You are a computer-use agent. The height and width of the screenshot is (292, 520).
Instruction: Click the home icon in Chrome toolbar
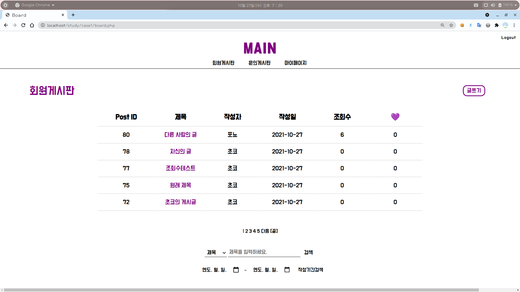(x=32, y=25)
